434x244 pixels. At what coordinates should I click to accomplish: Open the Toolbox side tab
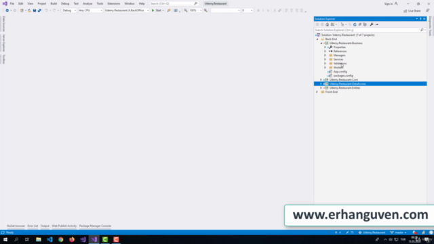tap(4, 59)
